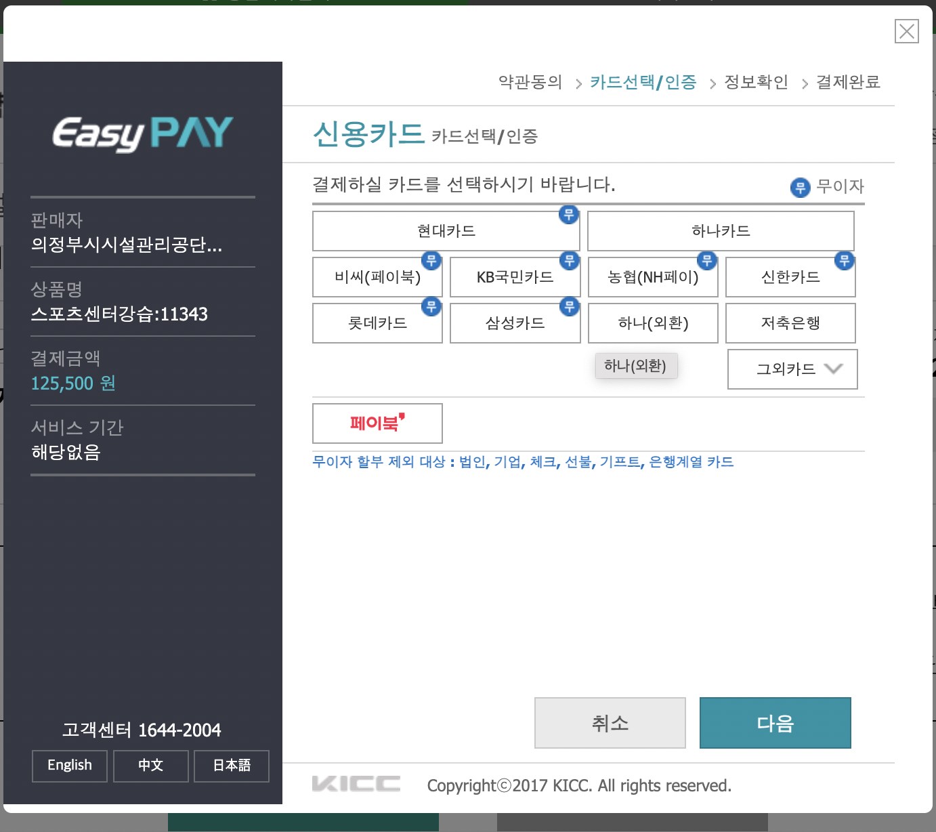
Task: Click the 정보확인 step
Action: pyautogui.click(x=757, y=82)
